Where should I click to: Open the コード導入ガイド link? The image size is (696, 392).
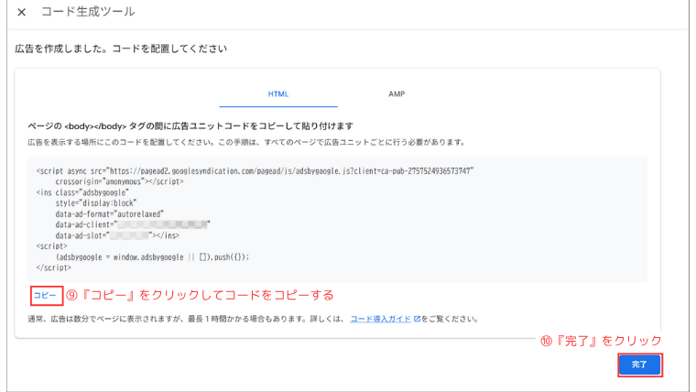coord(380,319)
